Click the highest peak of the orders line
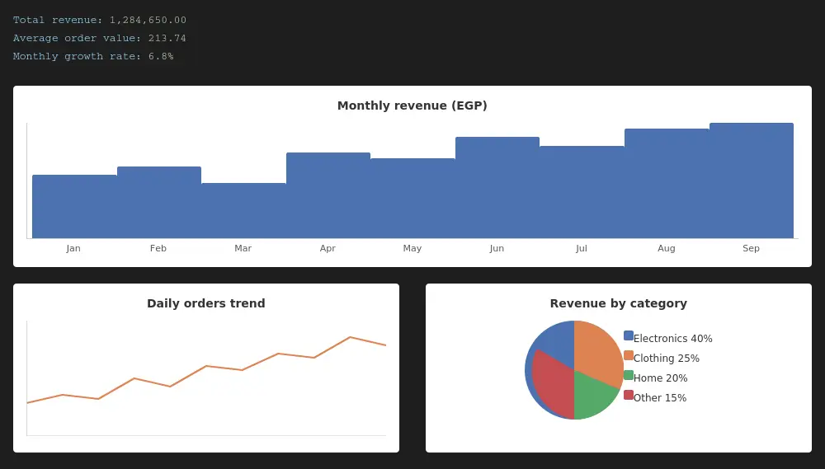Viewport: 825px width, 469px height. (350, 337)
